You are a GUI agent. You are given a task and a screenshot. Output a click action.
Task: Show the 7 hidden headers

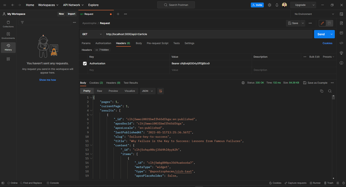[x=102, y=50]
